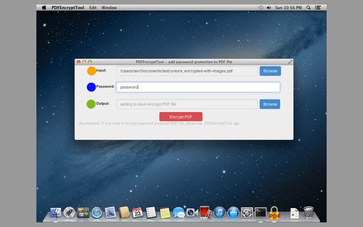This screenshot has height=227, width=363.
Task: Browse for the input PDF file
Action: pyautogui.click(x=270, y=71)
